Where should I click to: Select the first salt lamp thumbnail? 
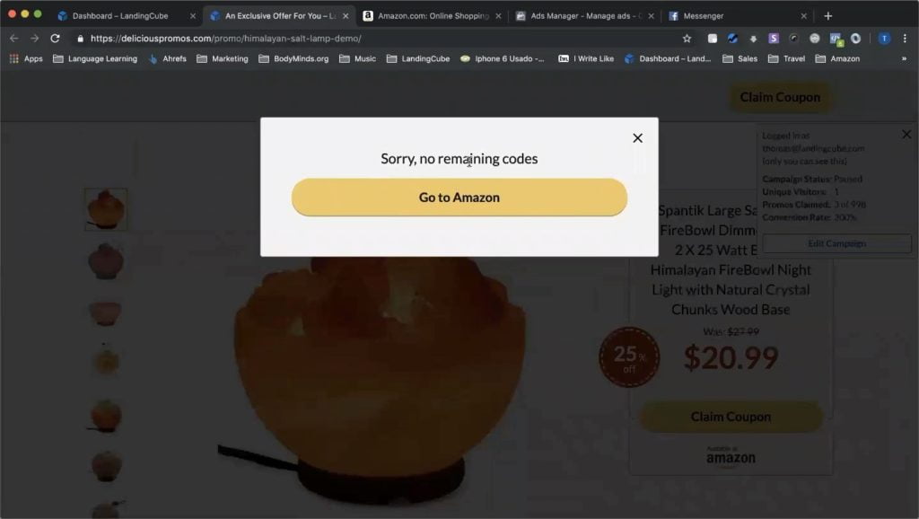pyautogui.click(x=106, y=209)
